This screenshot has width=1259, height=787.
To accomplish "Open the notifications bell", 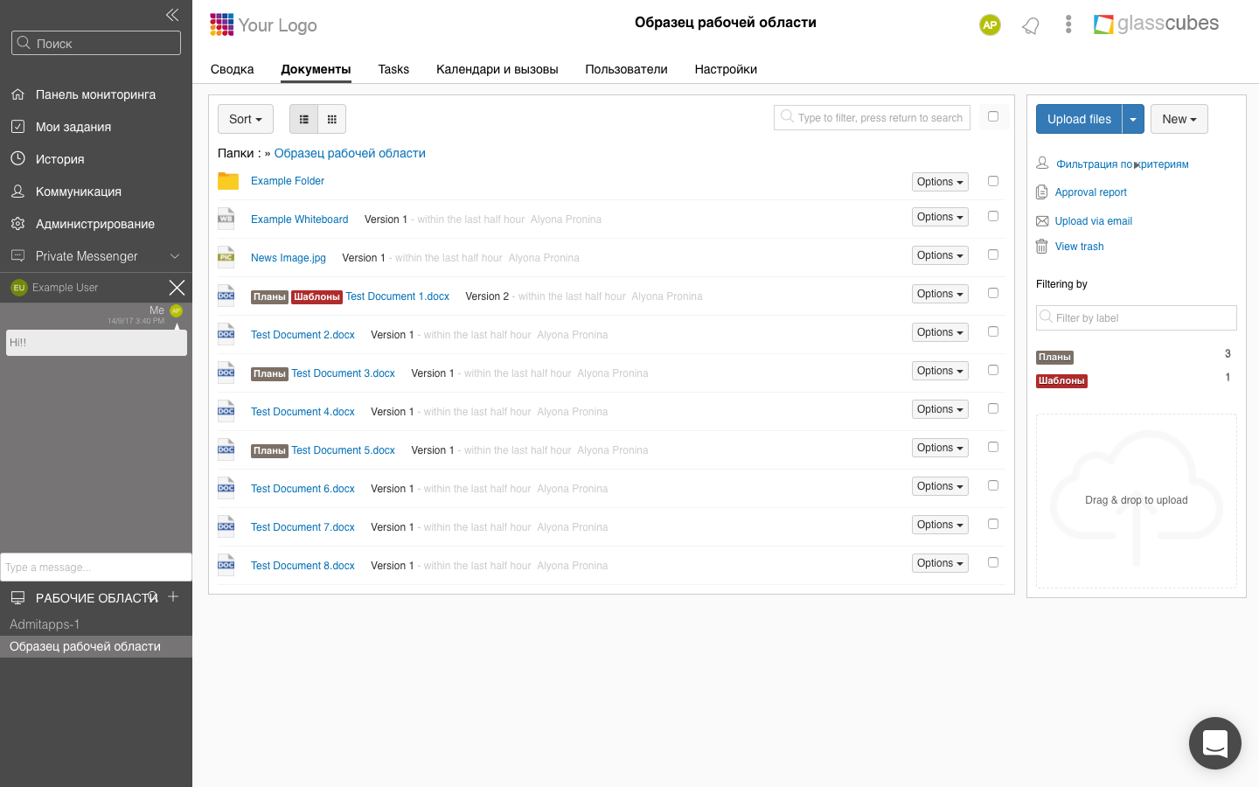I will click(1031, 25).
